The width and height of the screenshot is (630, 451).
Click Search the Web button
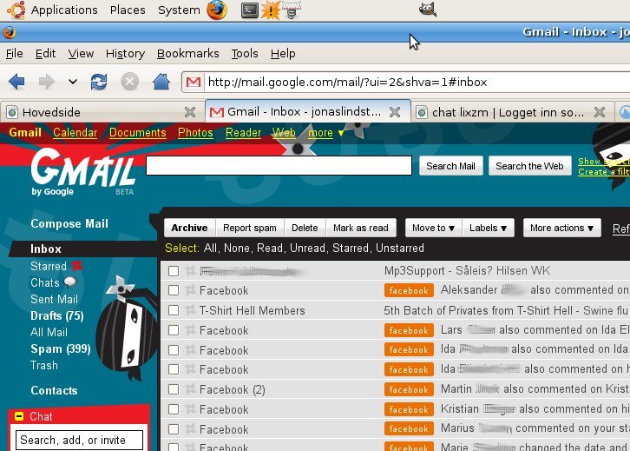[x=529, y=166]
